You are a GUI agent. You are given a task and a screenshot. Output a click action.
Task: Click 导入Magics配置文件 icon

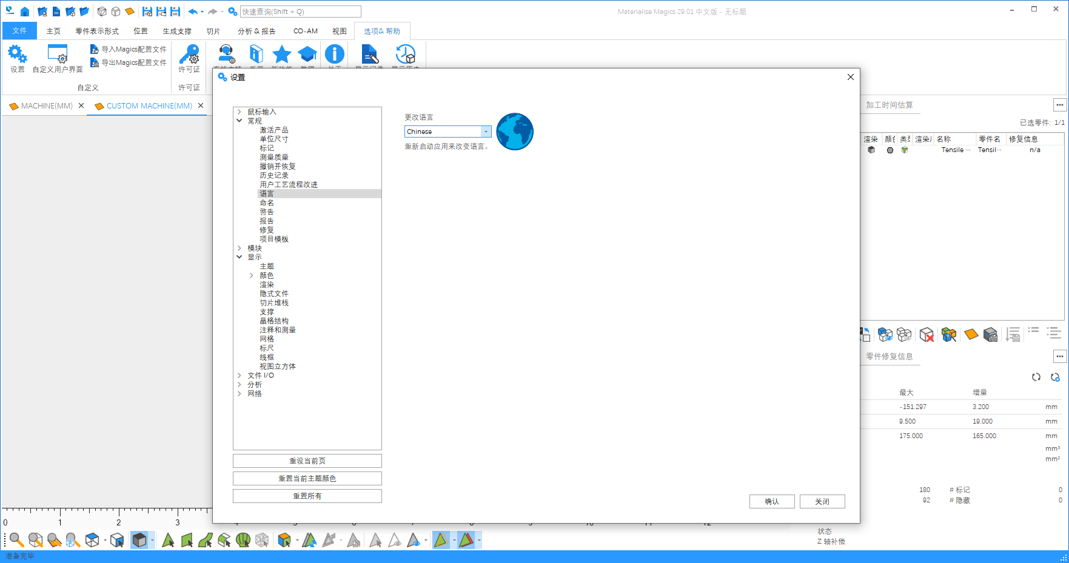point(95,49)
